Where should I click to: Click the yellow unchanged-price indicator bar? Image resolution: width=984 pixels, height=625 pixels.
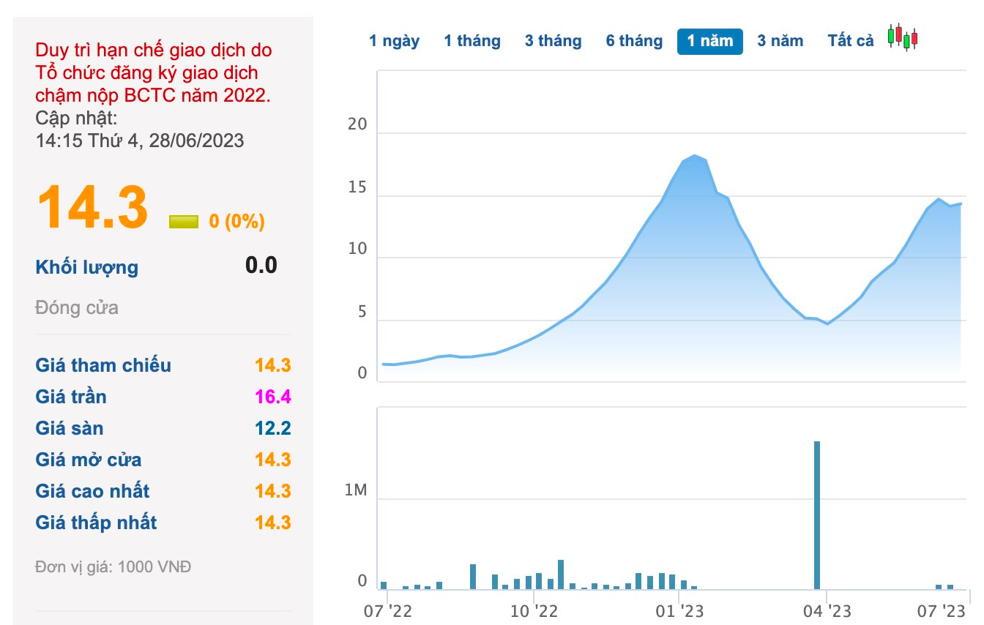(184, 222)
